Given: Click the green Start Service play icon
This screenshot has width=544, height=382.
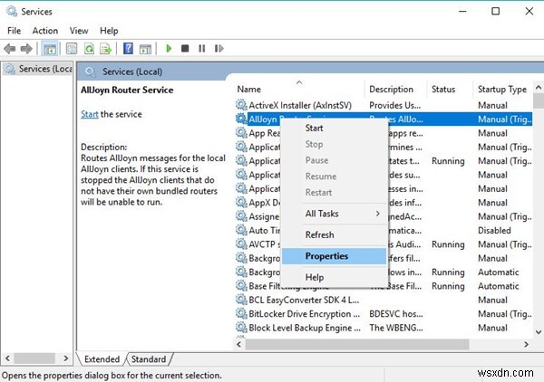Looking at the screenshot, I should click(x=169, y=48).
